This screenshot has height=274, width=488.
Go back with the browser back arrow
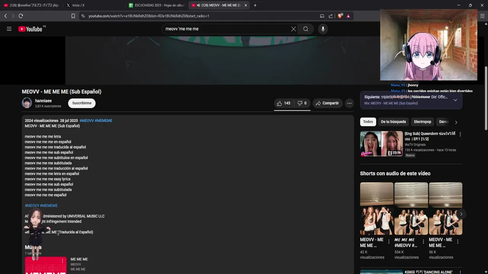(5, 16)
